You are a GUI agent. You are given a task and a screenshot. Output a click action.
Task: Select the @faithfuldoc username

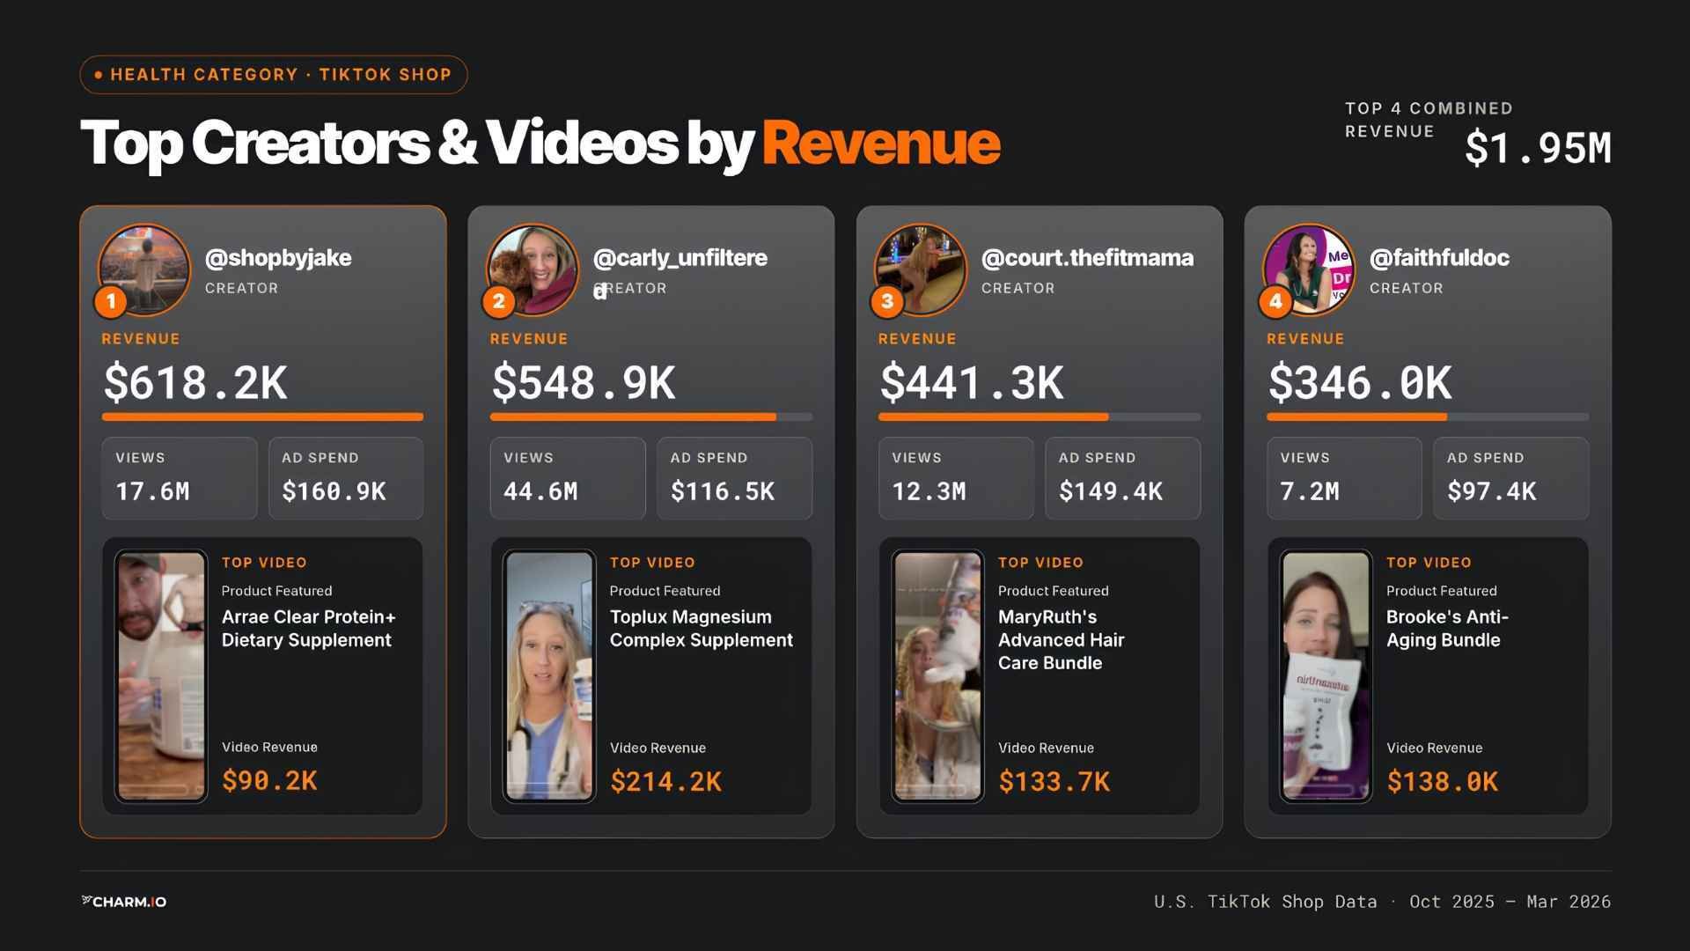[1439, 258]
